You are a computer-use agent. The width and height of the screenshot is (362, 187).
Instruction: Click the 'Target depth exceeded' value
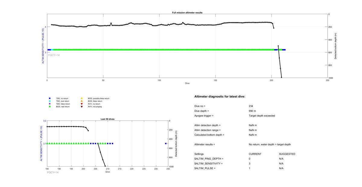[262, 116]
